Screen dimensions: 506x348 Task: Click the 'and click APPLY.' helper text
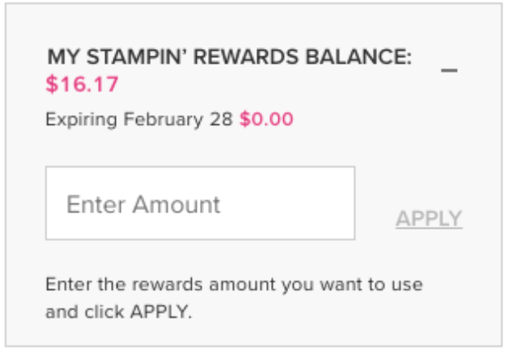click(118, 311)
